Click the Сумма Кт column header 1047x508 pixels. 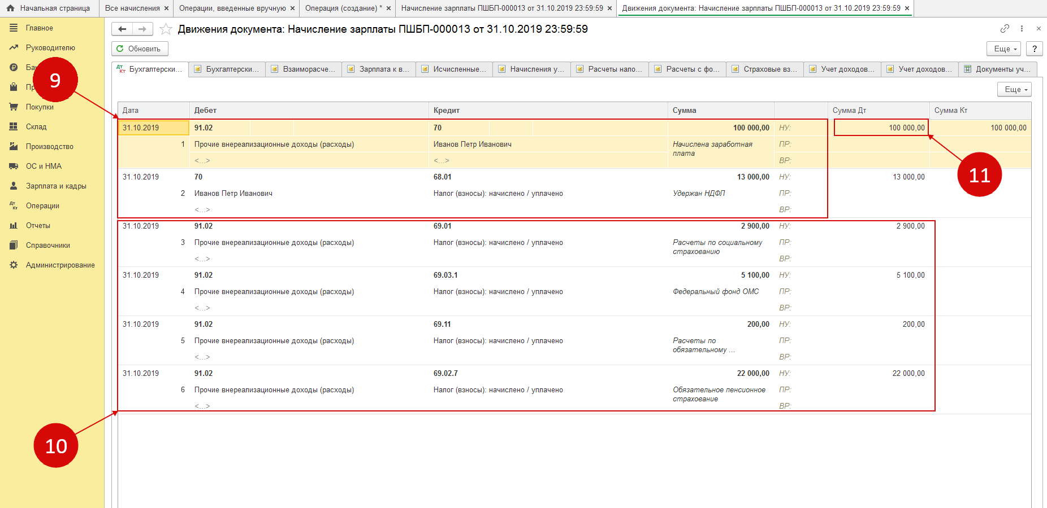click(980, 111)
